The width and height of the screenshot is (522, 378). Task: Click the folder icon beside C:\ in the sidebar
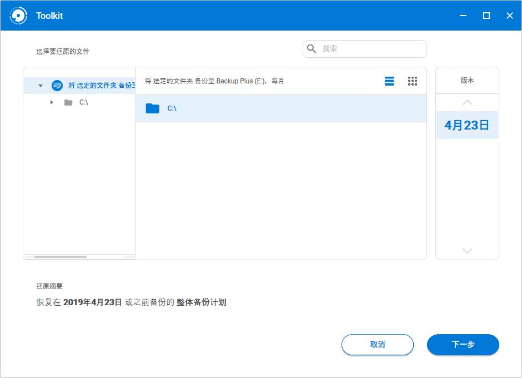[x=68, y=102]
